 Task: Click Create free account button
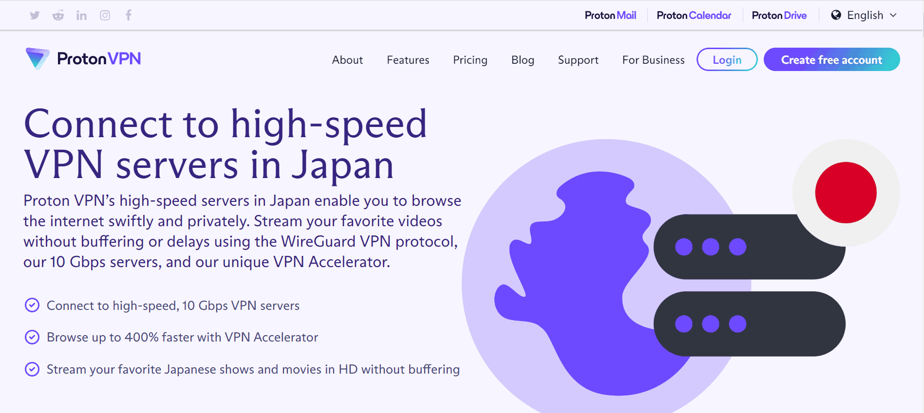[831, 59]
